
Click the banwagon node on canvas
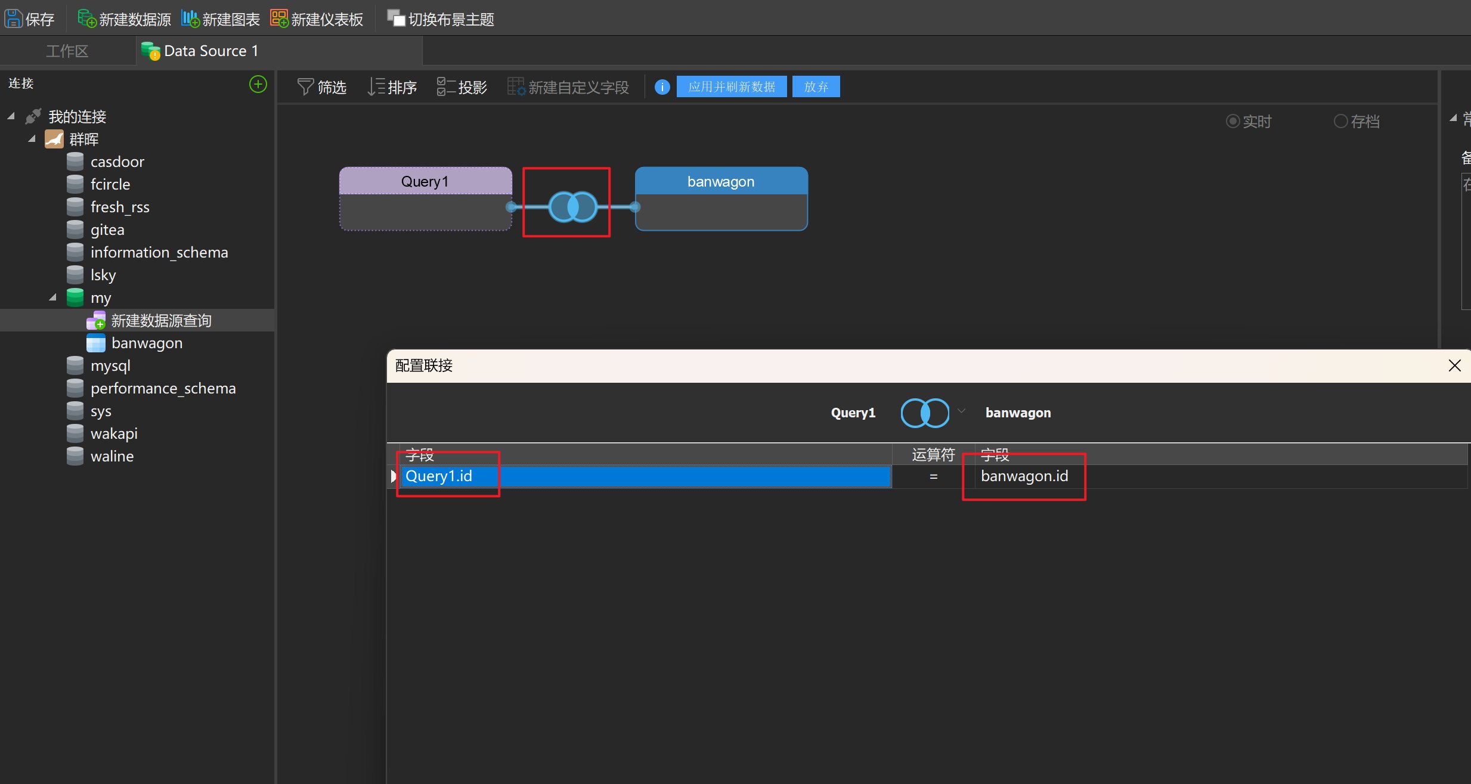click(x=721, y=199)
